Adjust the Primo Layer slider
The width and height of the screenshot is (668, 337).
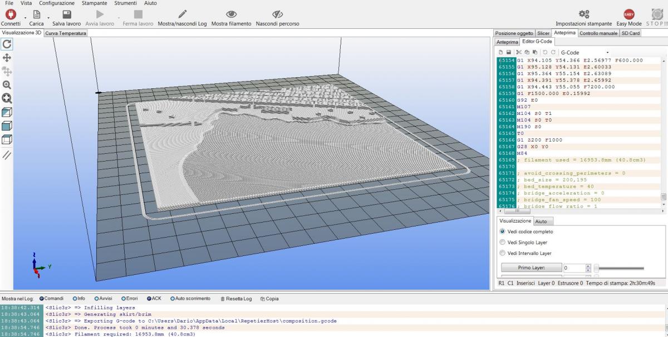click(596, 268)
